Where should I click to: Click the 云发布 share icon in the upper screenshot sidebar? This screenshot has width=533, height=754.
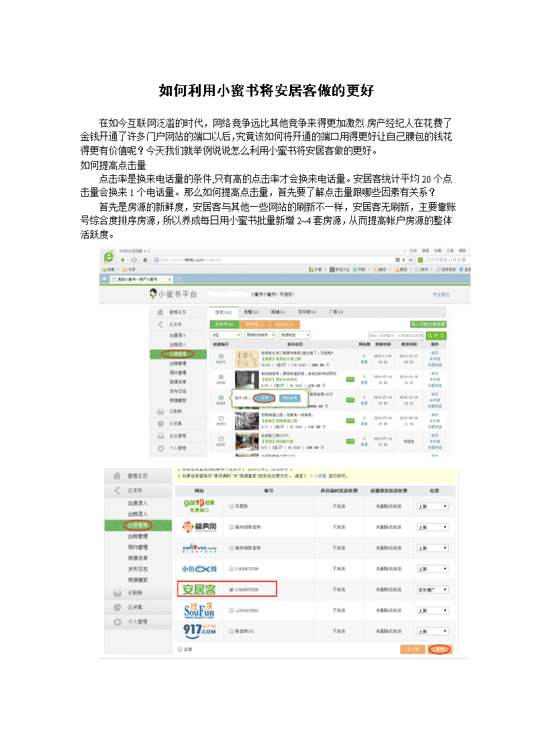pos(160,324)
